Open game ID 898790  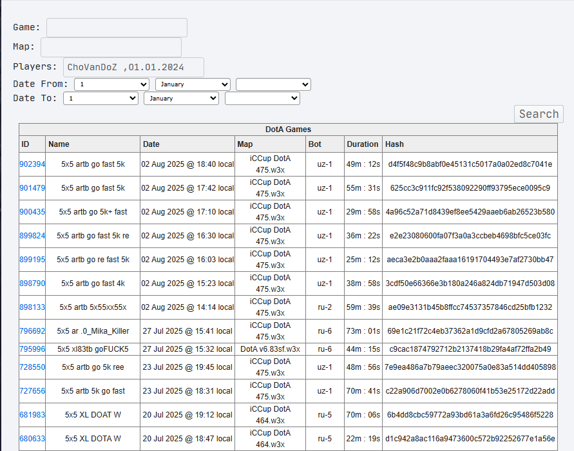click(32, 283)
